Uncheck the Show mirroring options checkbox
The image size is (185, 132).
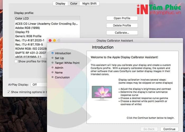point(9,92)
